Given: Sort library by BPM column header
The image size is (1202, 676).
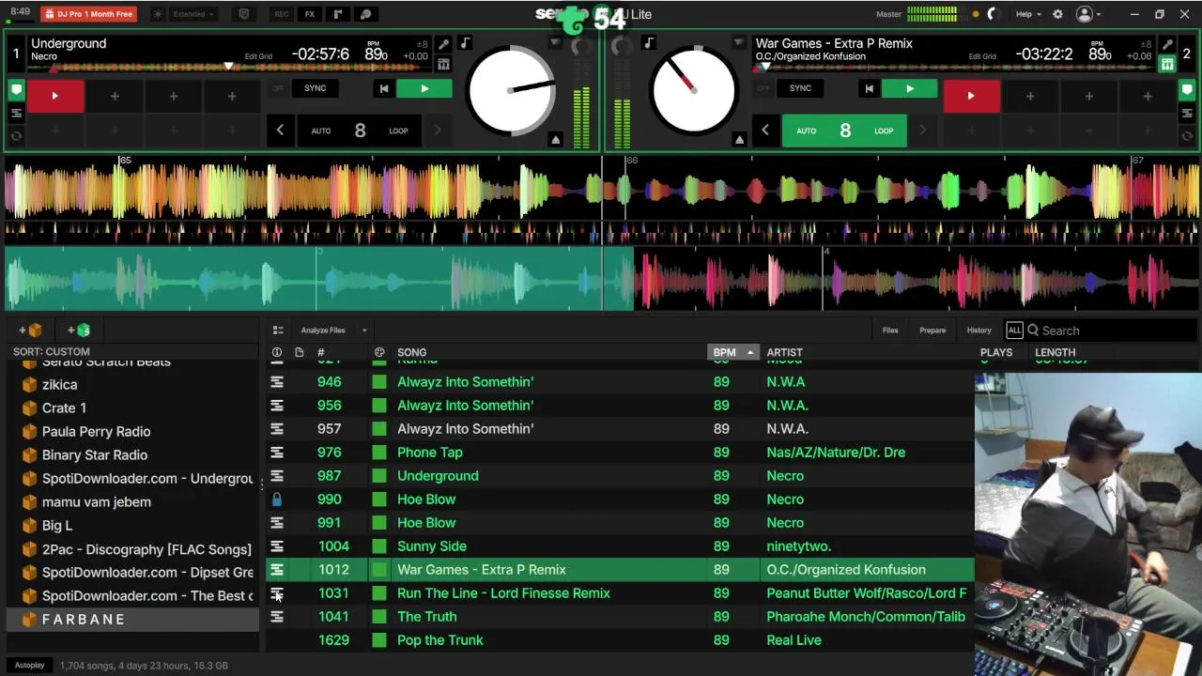Looking at the screenshot, I should click(x=732, y=353).
